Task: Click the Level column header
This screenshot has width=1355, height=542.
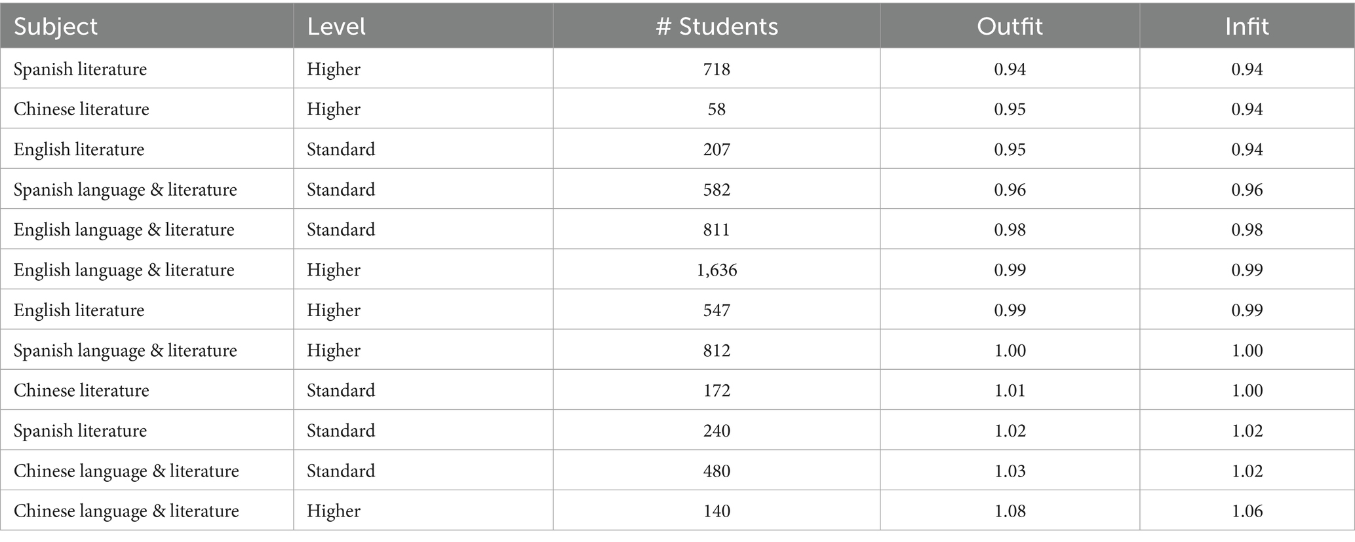Action: coord(423,26)
